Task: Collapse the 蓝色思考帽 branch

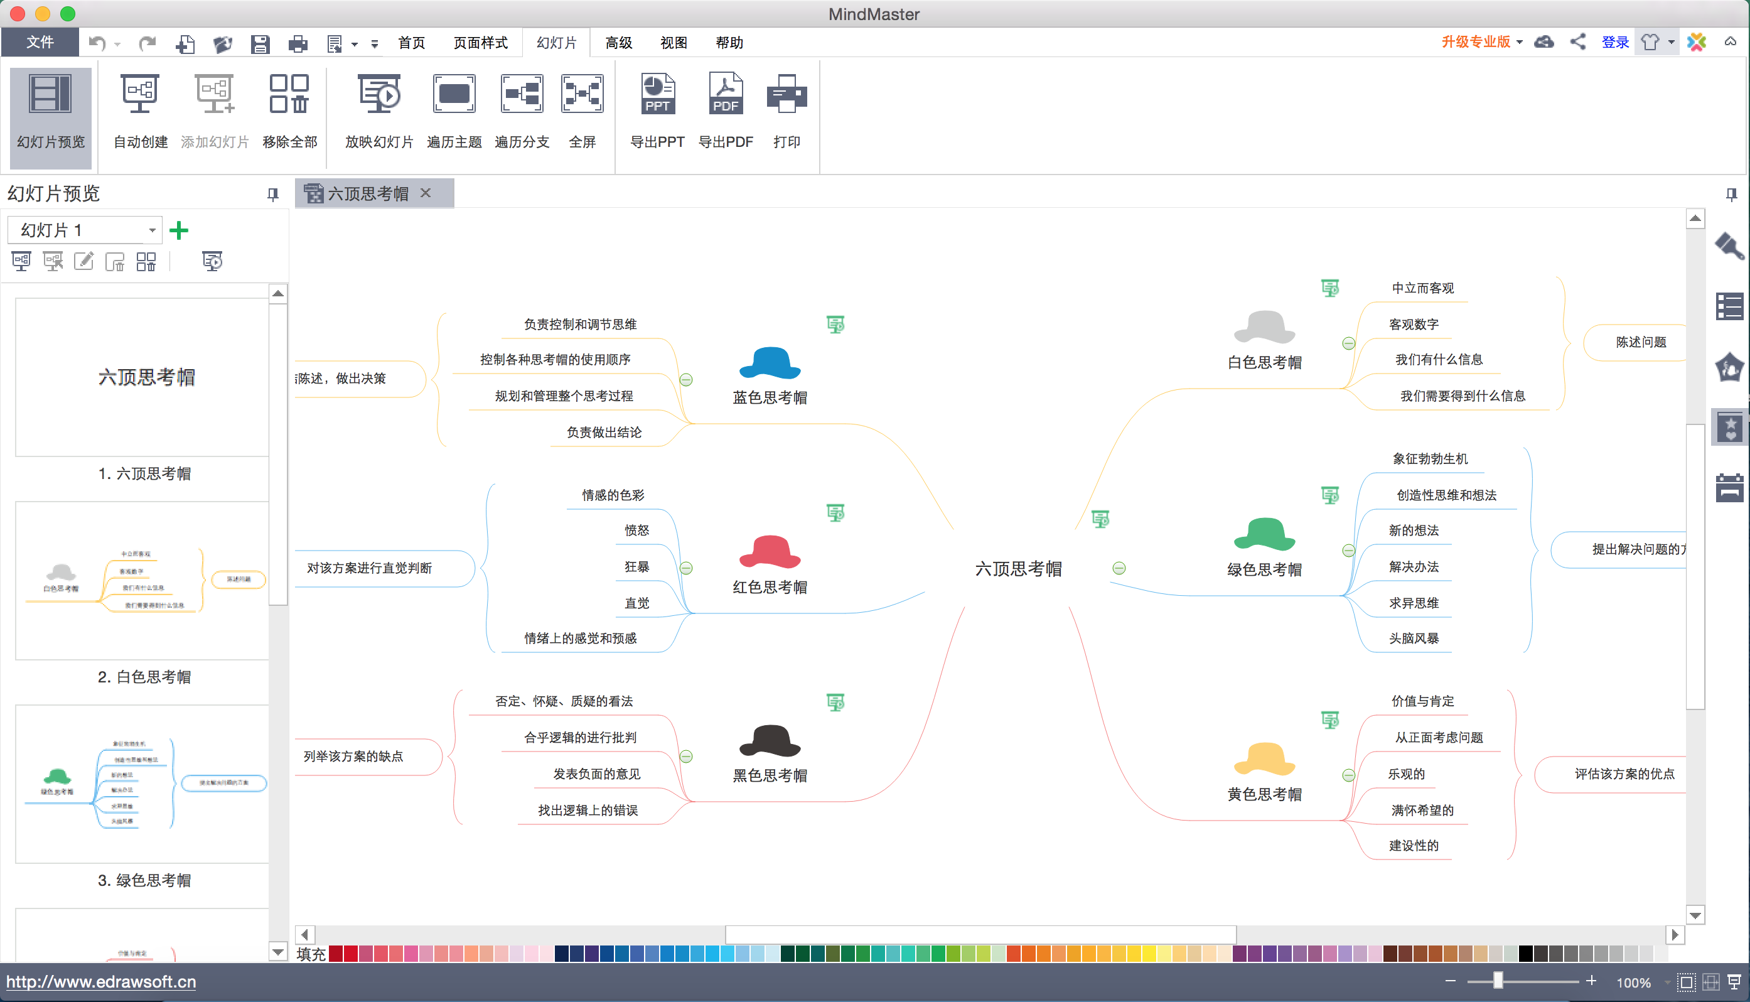Action: [x=686, y=379]
